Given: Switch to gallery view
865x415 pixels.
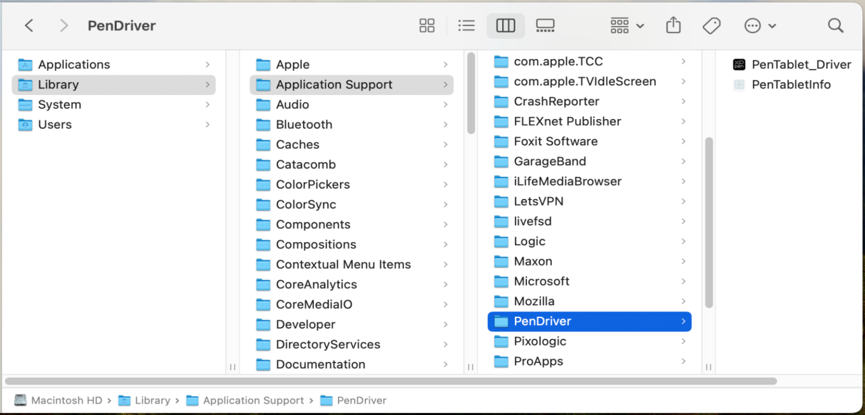Looking at the screenshot, I should coord(545,25).
